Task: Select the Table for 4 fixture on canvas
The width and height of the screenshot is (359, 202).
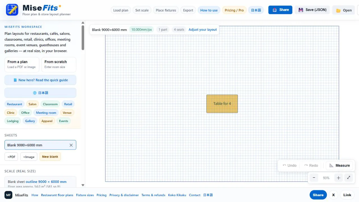Action: [x=222, y=104]
